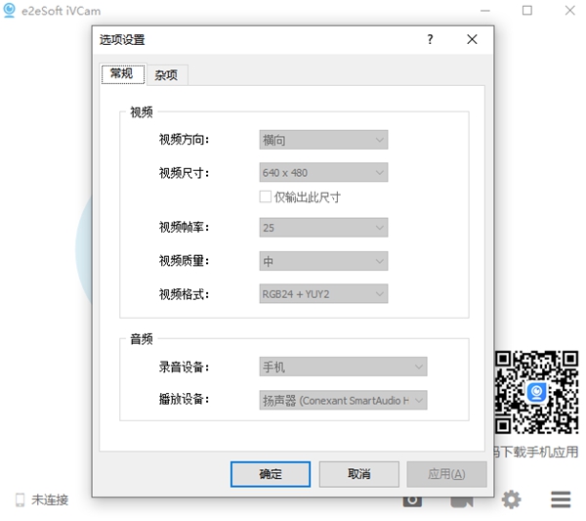Click the iVCam video record icon
The image size is (586, 521).
point(462,501)
